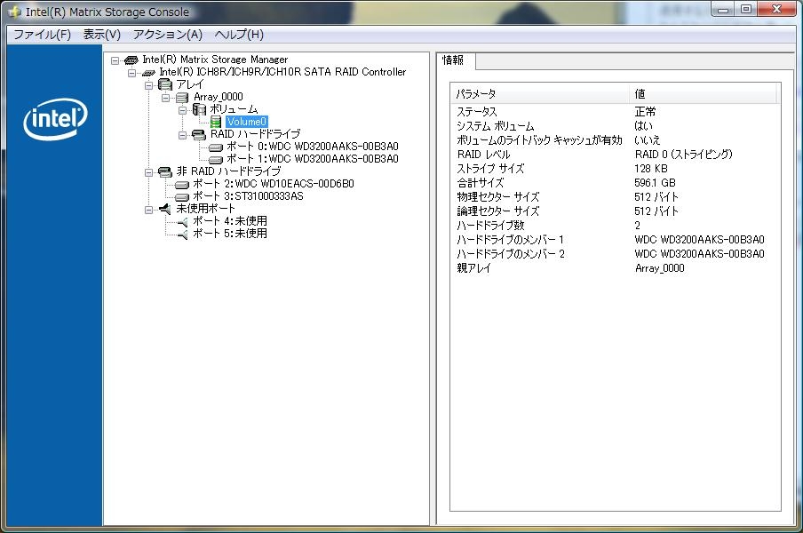Click the ステータス parameter row

coord(615,112)
